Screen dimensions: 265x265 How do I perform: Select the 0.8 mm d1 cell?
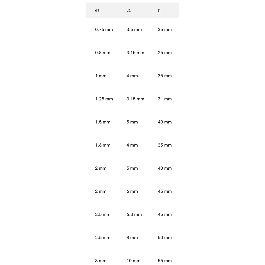point(103,53)
